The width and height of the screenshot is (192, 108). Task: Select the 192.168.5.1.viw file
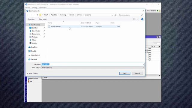[84, 27]
